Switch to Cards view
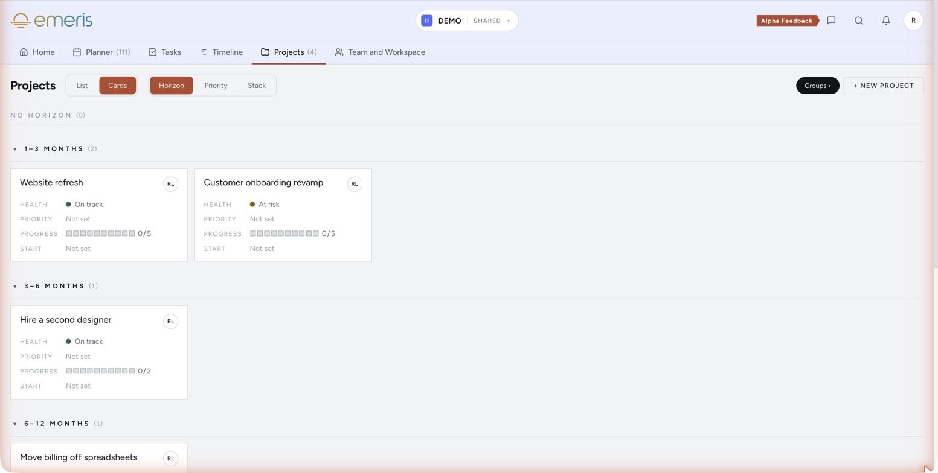Screen dimensions: 938x473 tap(117, 86)
